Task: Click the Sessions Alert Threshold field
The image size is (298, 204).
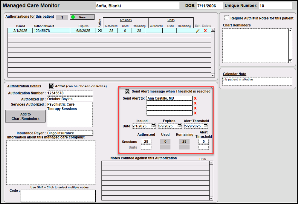Action: pyautogui.click(x=203, y=141)
